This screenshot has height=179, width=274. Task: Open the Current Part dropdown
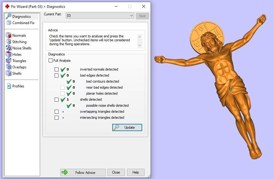click(100, 16)
